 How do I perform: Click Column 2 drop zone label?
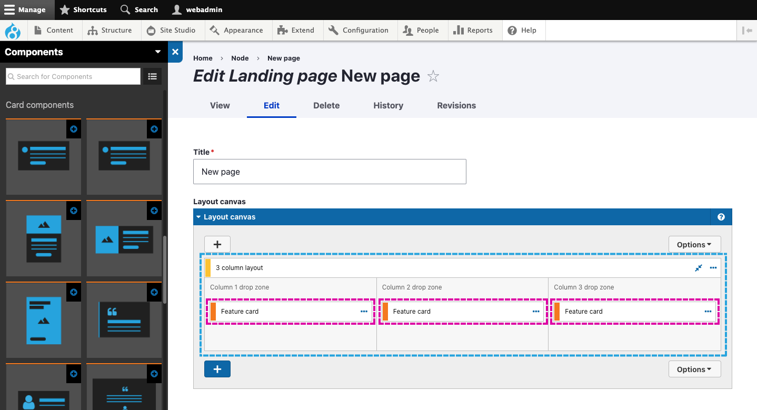412,287
